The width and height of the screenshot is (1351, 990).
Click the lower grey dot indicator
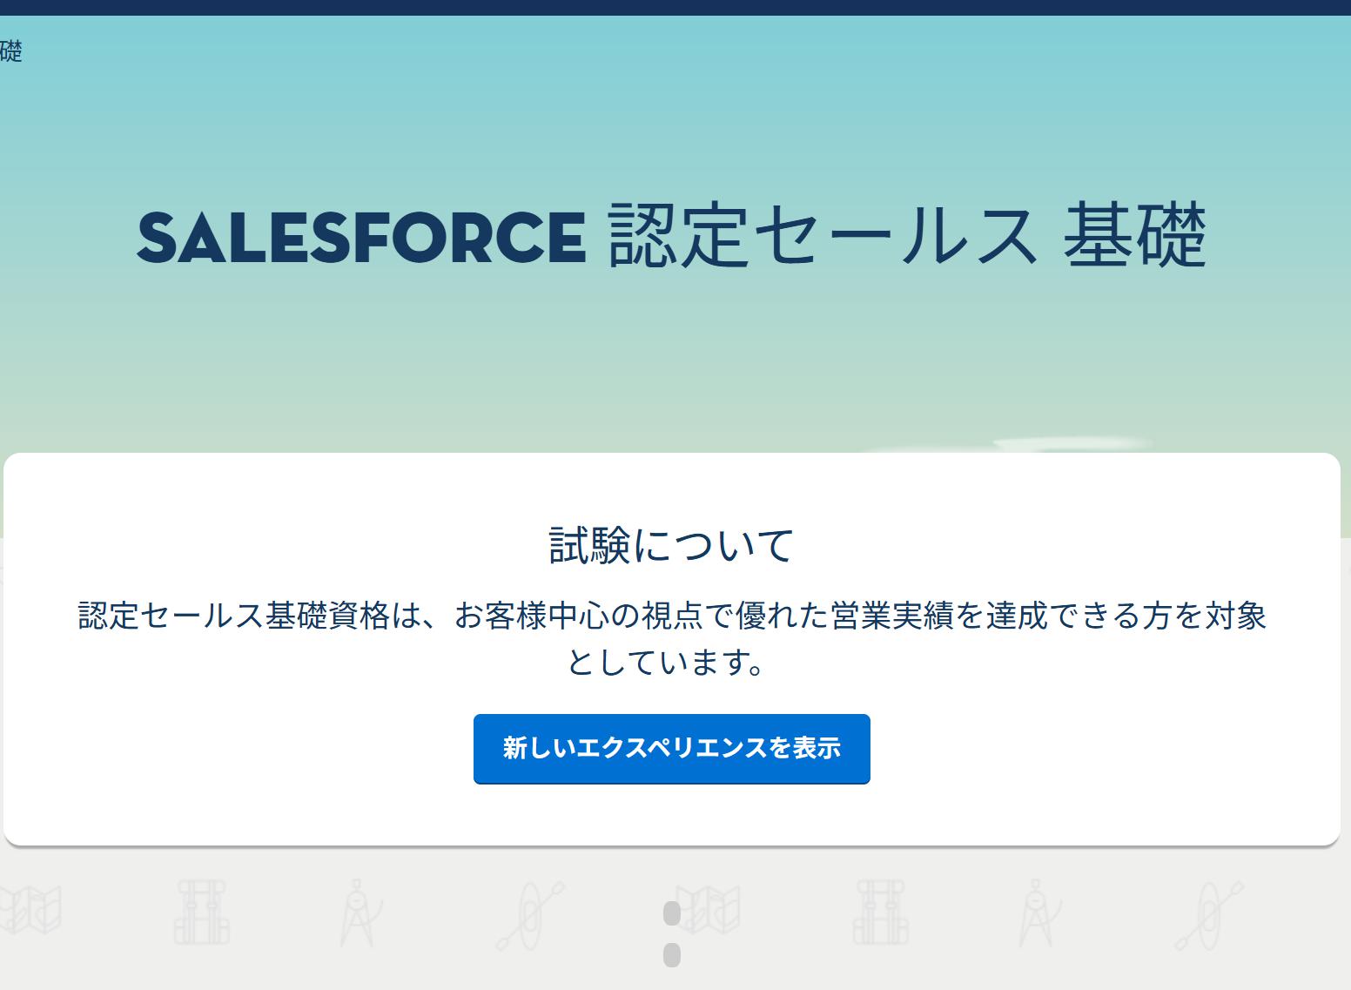[x=671, y=955]
